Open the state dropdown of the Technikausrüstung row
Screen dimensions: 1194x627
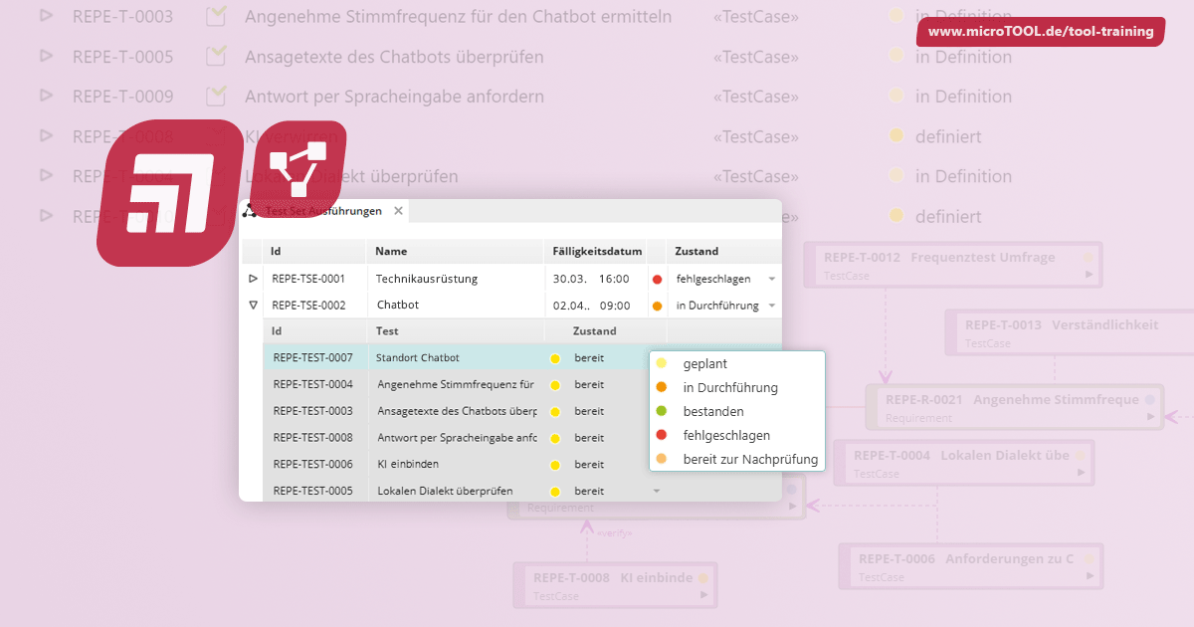pyautogui.click(x=772, y=280)
